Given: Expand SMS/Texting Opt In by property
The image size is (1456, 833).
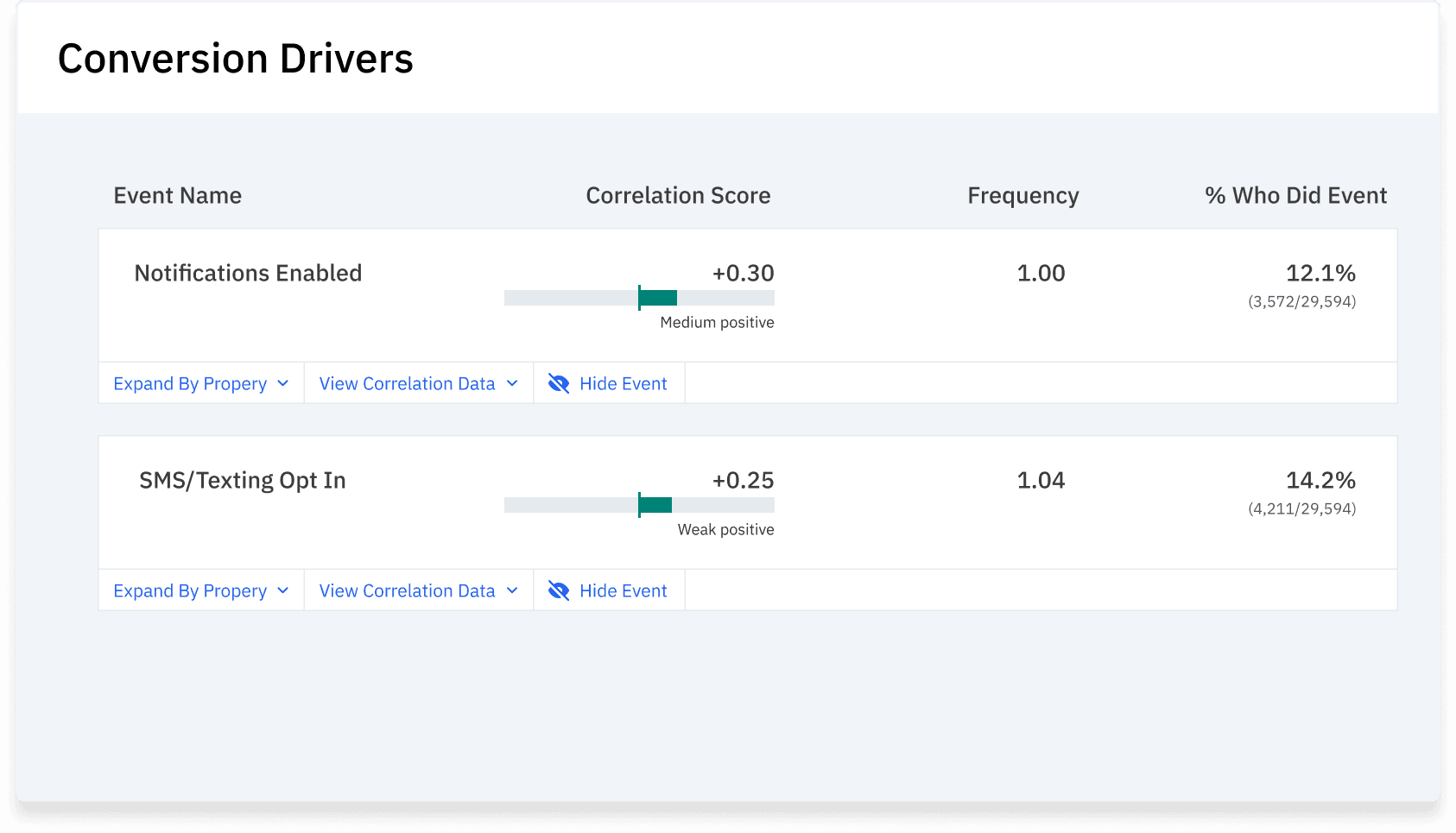Looking at the screenshot, I should coord(191,591).
